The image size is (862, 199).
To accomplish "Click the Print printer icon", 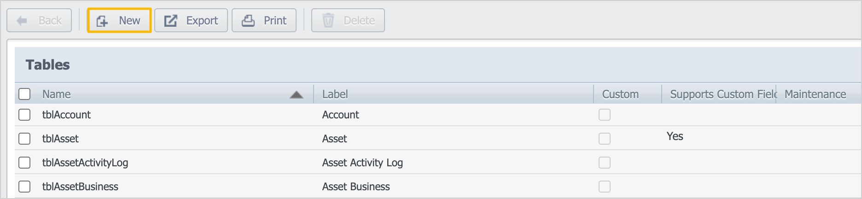I will pyautogui.click(x=248, y=21).
